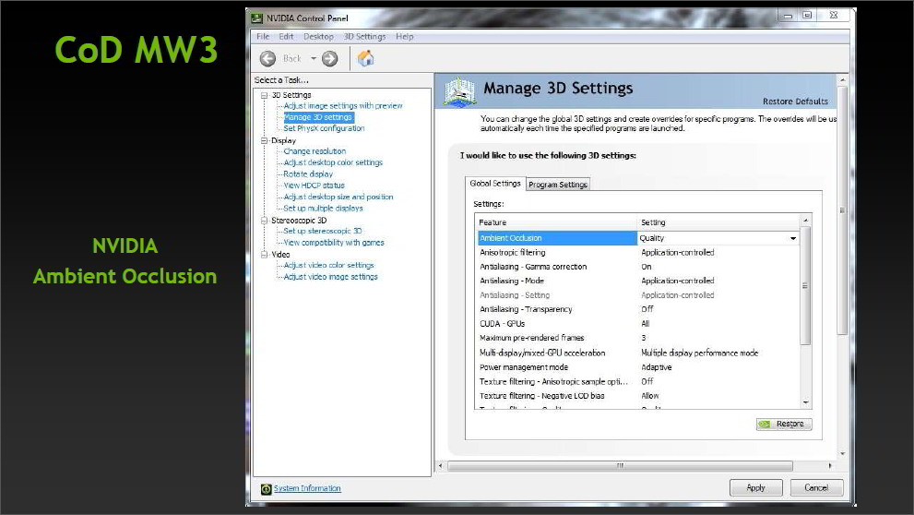Open the Back history dropdown arrow
914x515 pixels.
(314, 58)
